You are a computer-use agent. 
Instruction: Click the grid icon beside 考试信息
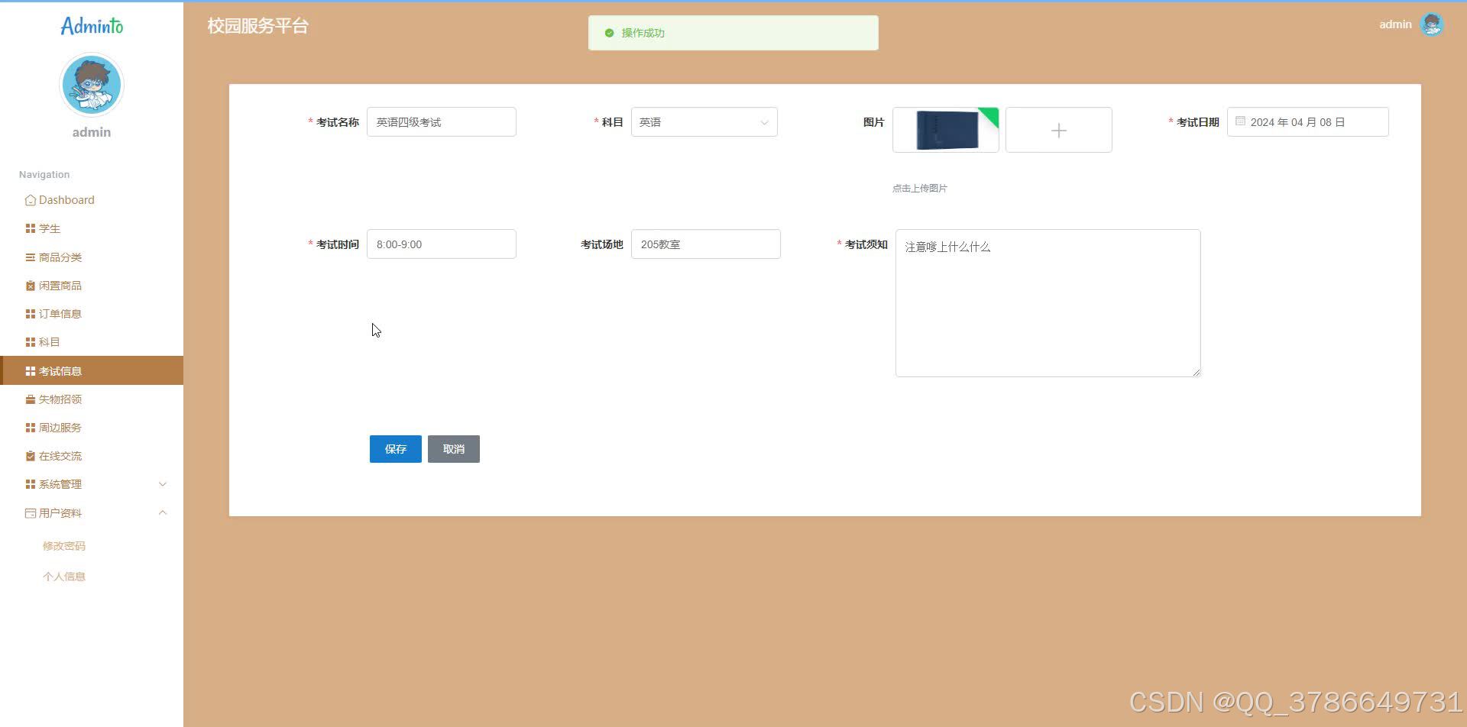coord(31,371)
